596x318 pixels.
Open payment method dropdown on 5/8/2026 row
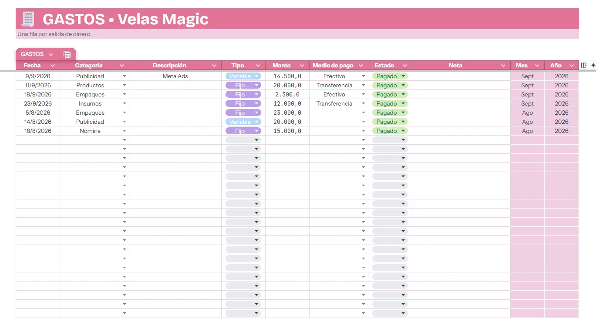point(364,113)
